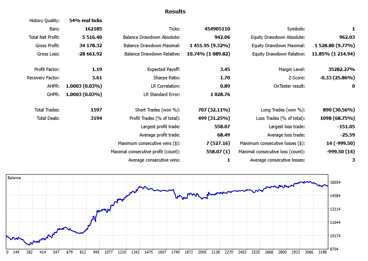Click the Gross Profit value 34 178.32
Screen dimensions: 368x261
coord(90,46)
